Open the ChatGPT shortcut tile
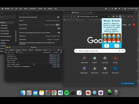This screenshot has width=139, height=104. coord(95,60)
